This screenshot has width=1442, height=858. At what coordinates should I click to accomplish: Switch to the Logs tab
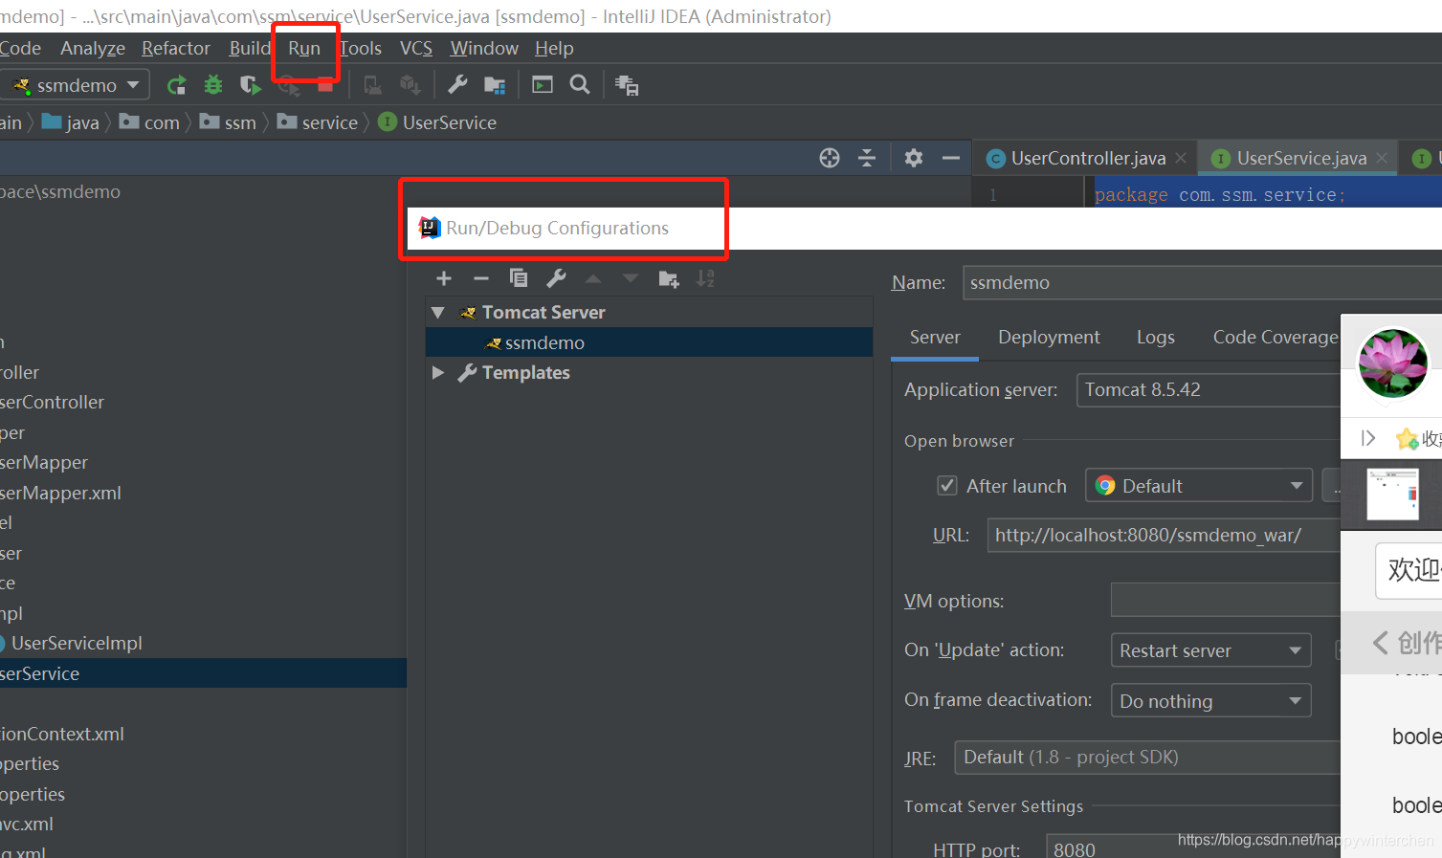(x=1156, y=337)
